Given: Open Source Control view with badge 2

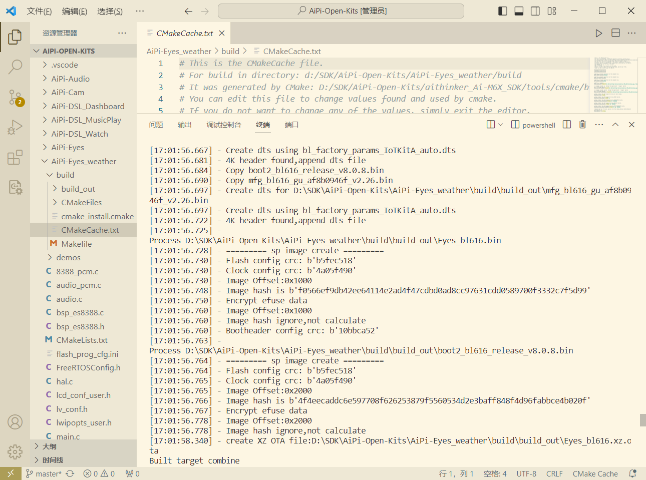Looking at the screenshot, I should click(15, 97).
